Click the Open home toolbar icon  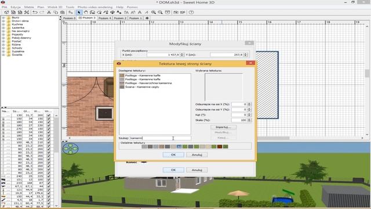coord(13,12)
